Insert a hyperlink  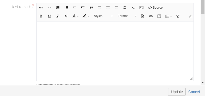pos(151,16)
